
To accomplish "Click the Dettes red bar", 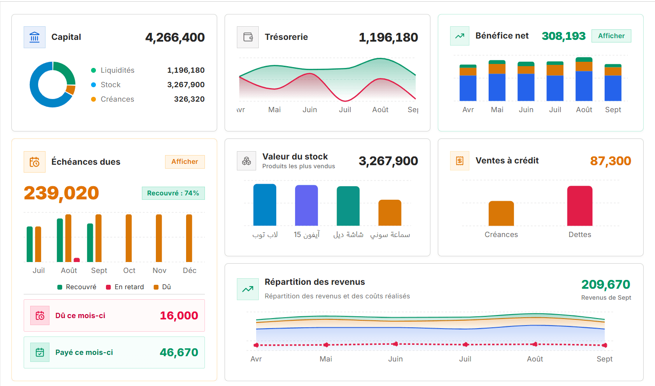I will pyautogui.click(x=580, y=206).
